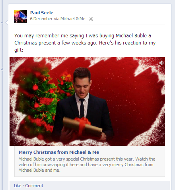Like Paul Seele's post

[x=17, y=186]
